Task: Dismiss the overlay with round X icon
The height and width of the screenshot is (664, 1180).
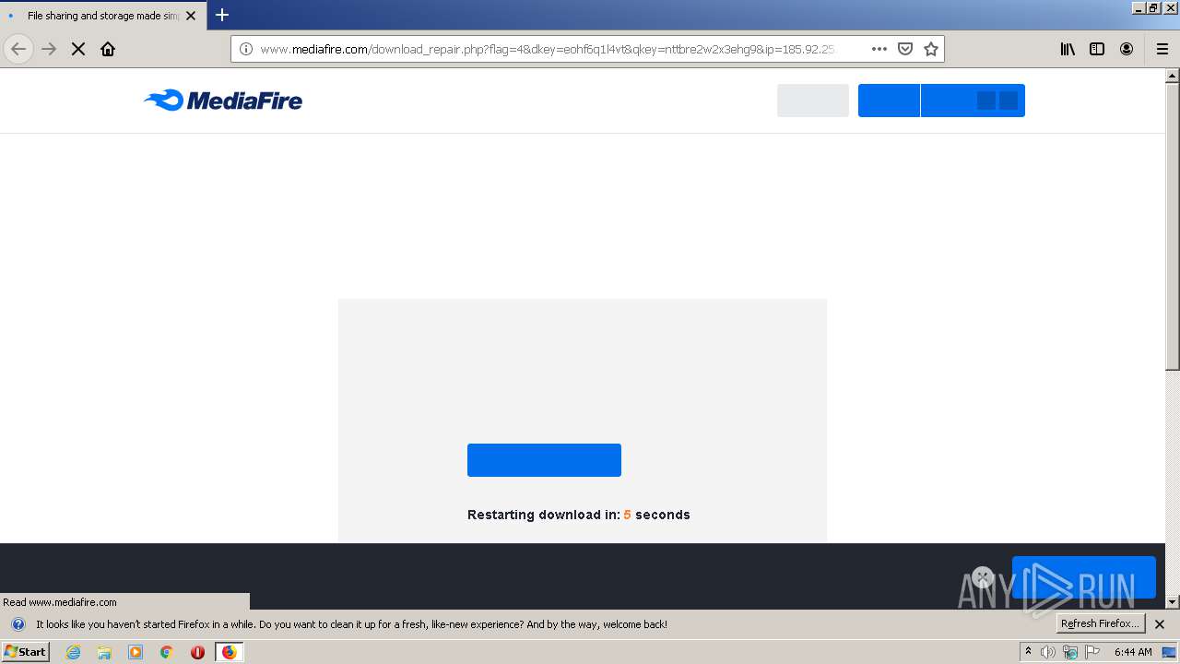Action: coord(983,577)
